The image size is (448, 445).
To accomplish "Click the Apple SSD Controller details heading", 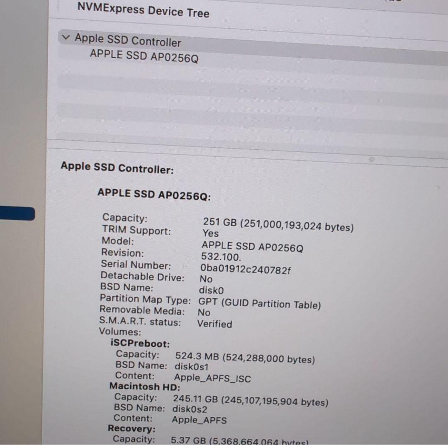I will tap(117, 168).
